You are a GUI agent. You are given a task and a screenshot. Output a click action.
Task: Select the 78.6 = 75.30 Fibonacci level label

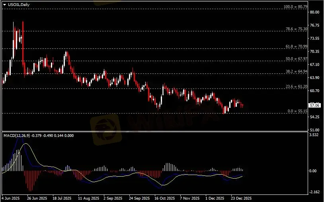(296, 29)
